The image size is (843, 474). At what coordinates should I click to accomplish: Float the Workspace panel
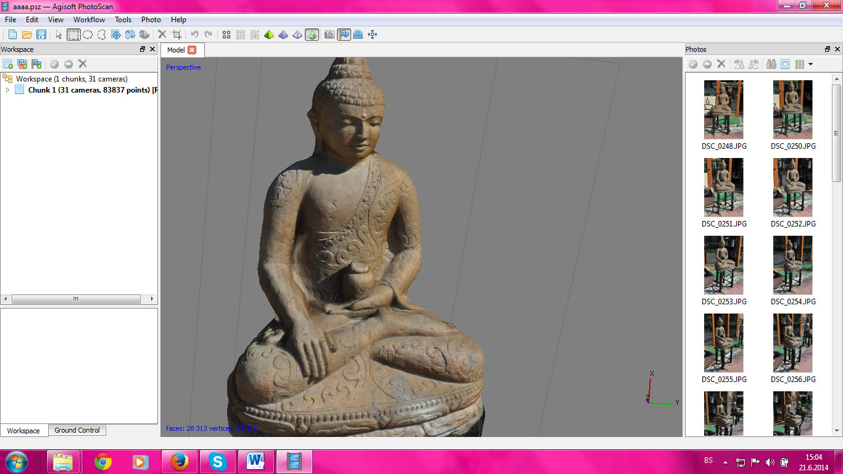(143, 49)
